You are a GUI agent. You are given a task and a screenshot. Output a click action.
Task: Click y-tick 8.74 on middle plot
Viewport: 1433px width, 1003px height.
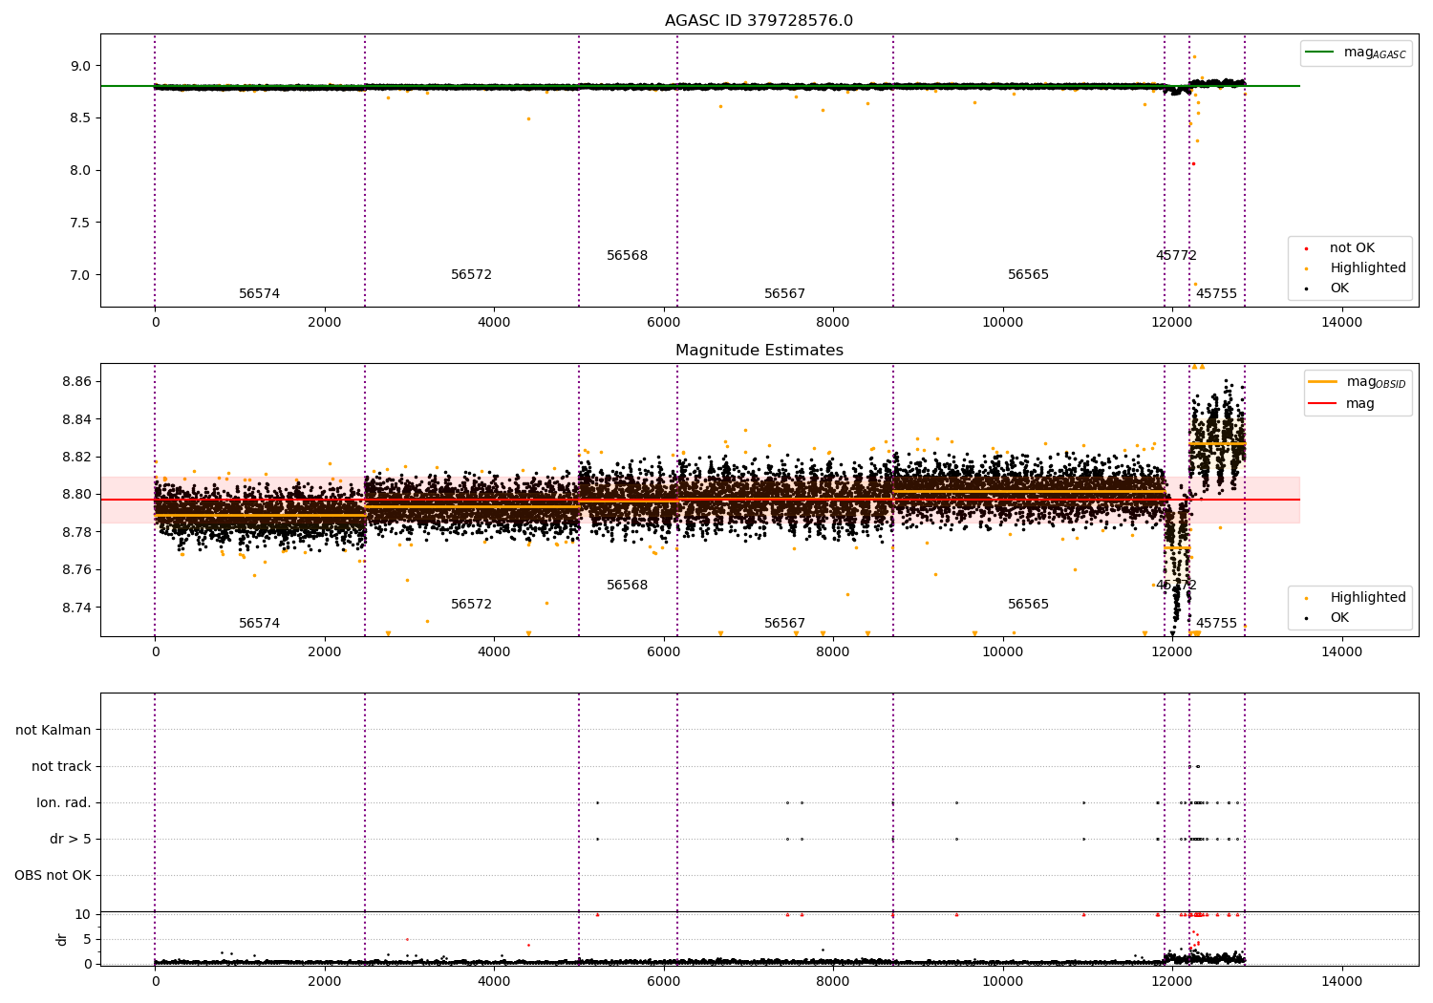(76, 608)
